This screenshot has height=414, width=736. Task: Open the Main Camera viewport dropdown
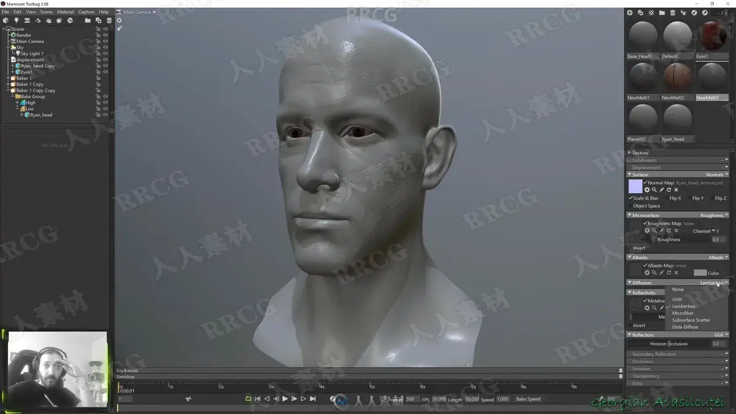[140, 12]
